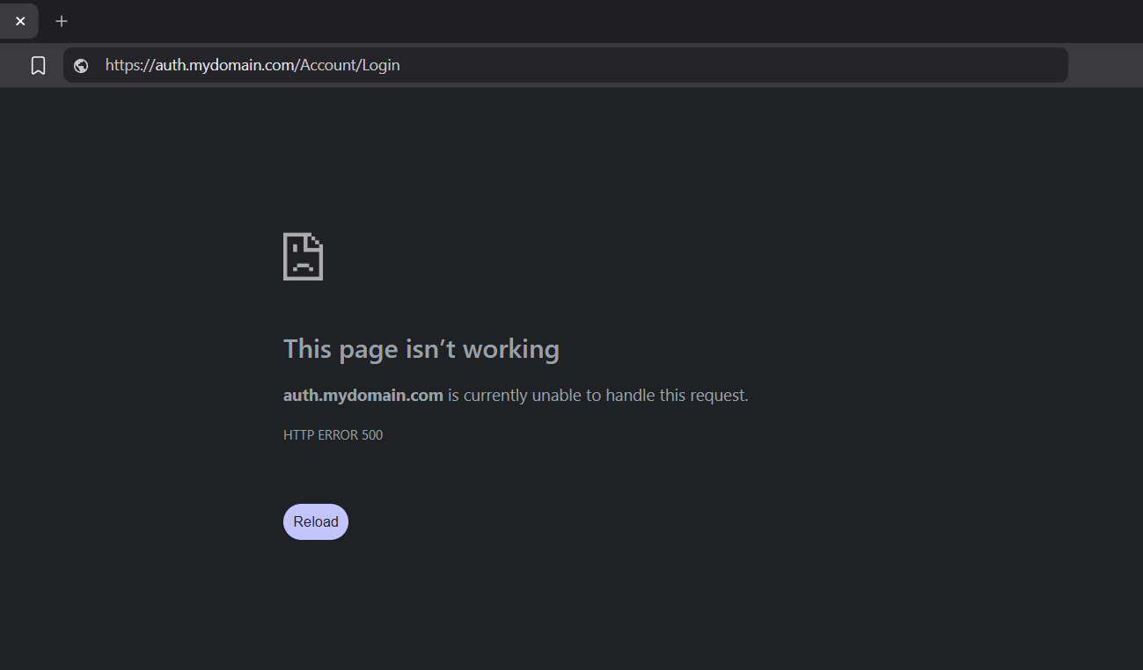Click the "500" number in error code
The image size is (1143, 670).
pos(372,435)
